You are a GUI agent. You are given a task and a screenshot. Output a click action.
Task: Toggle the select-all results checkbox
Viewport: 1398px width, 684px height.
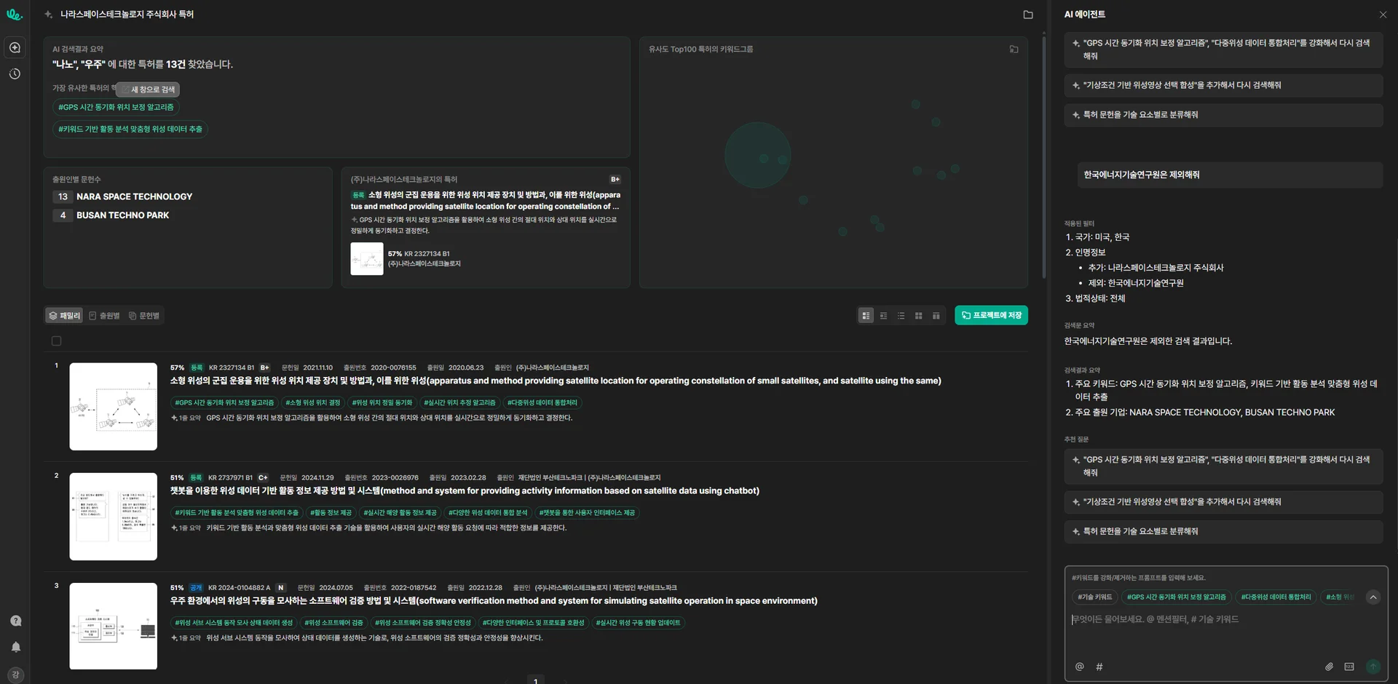[56, 341]
